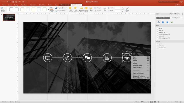Screen dimensions: 184x103
Task: Expand the graphic styles gallery arrow
Action: [x=48, y=9]
